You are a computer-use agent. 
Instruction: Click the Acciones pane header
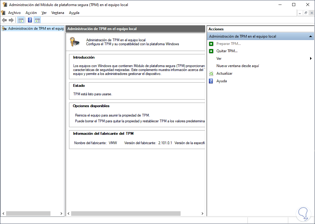pyautogui.click(x=261, y=29)
